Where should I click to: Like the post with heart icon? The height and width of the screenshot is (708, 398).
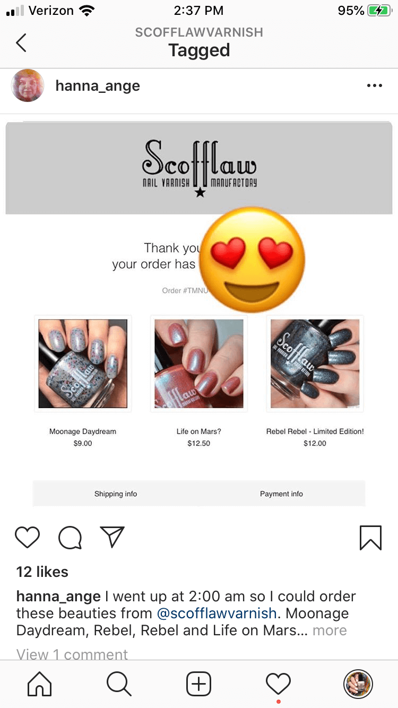[x=27, y=537]
